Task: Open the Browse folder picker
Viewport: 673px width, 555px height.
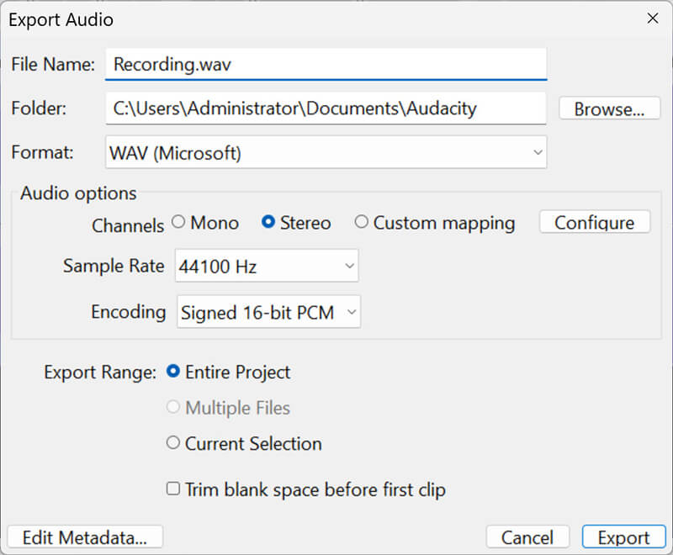Action: coord(608,108)
